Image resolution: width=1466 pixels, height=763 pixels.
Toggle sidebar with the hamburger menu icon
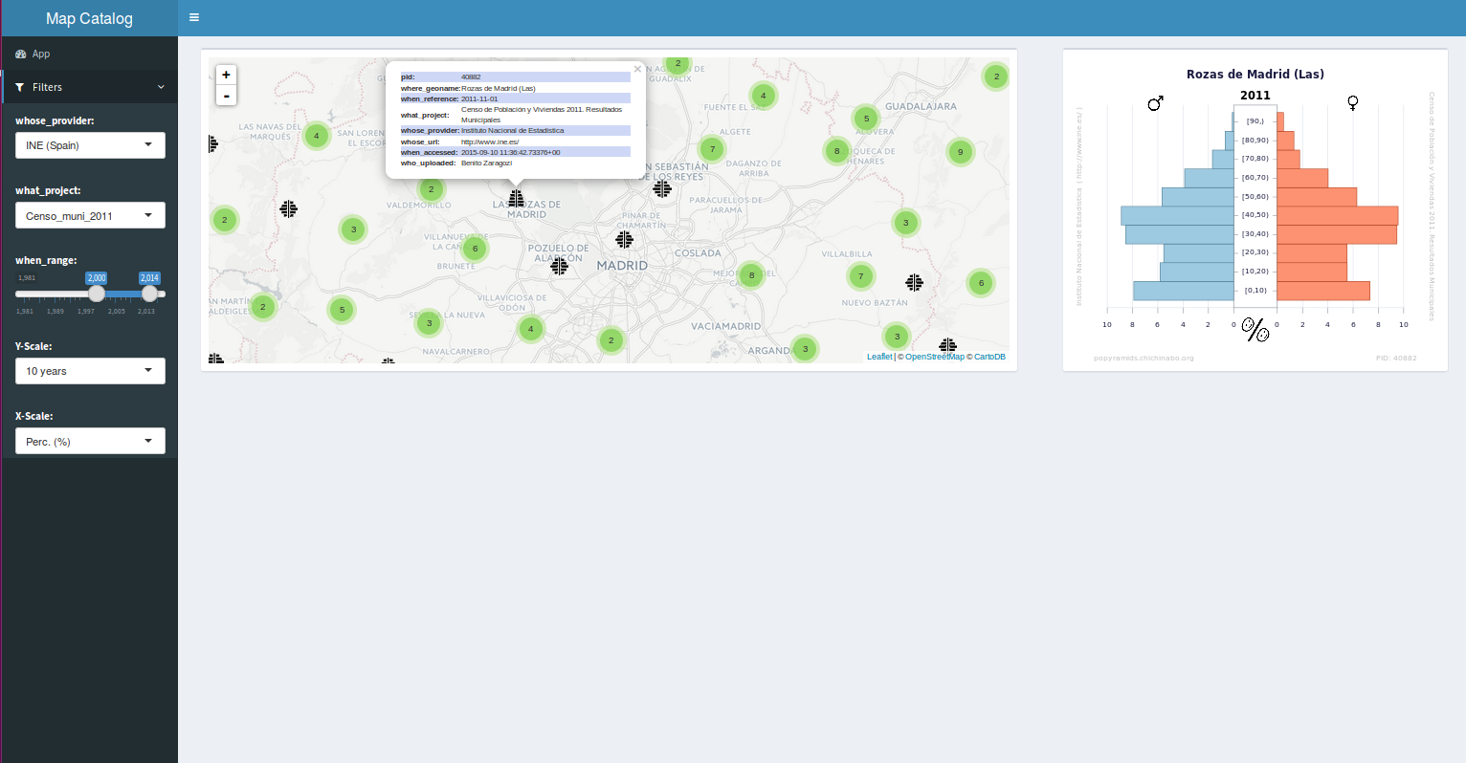pyautogui.click(x=194, y=17)
